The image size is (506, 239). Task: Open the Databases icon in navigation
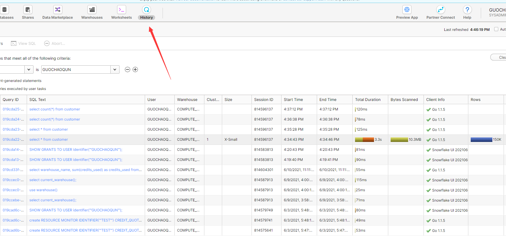[4, 10]
